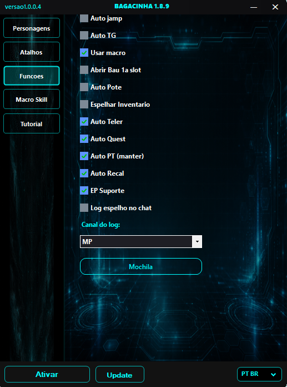Uncheck Auto Teler

click(x=84, y=122)
